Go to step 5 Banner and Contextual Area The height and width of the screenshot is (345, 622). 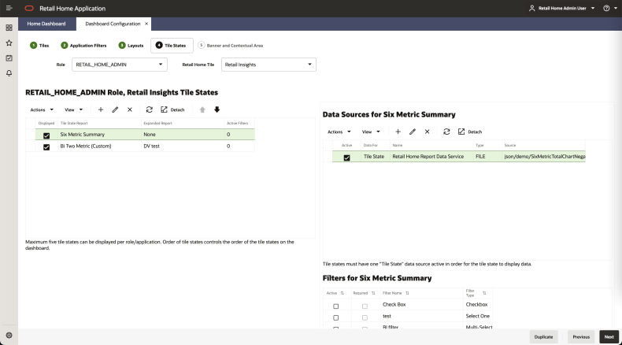coord(231,45)
